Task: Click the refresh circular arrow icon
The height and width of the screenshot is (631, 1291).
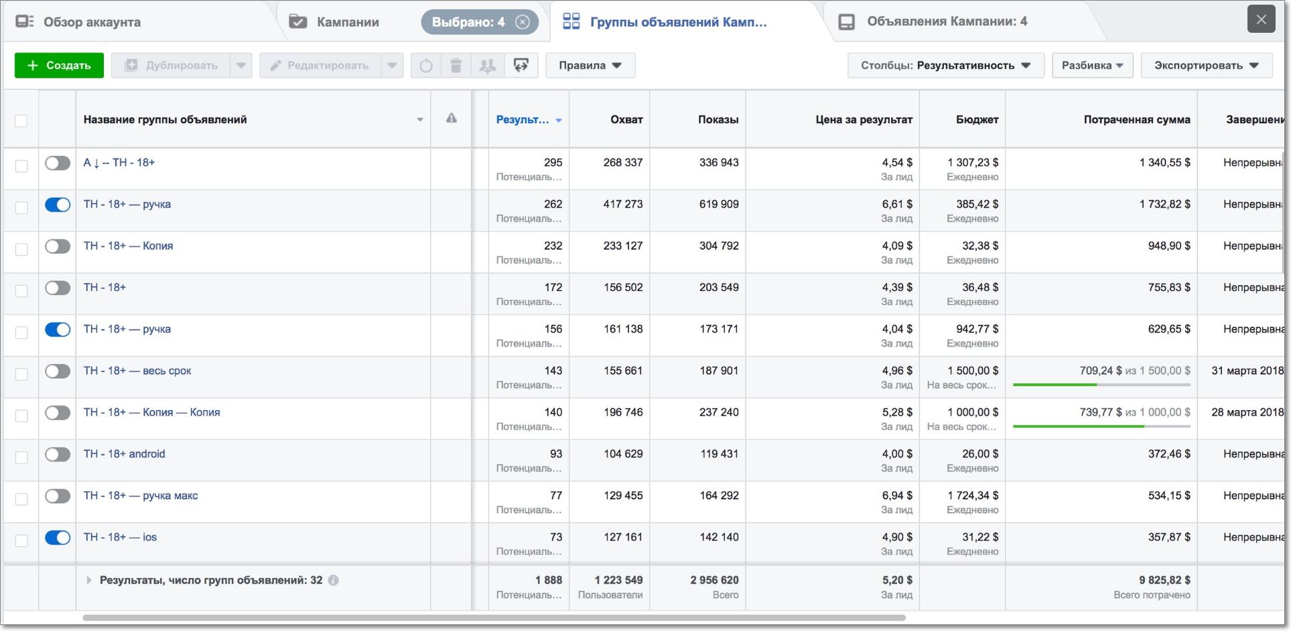Action: 426,66
